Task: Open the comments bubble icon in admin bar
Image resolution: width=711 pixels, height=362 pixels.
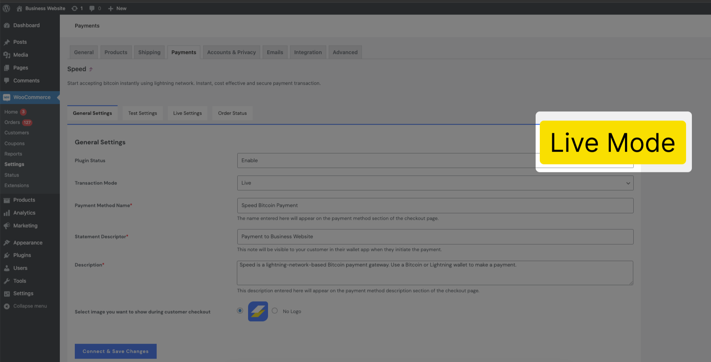Action: pyautogui.click(x=92, y=8)
